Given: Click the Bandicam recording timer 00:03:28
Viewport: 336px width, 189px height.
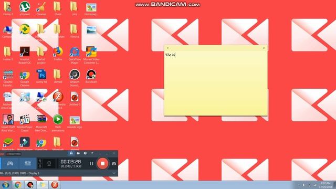Looking at the screenshot, I should click(71, 161).
